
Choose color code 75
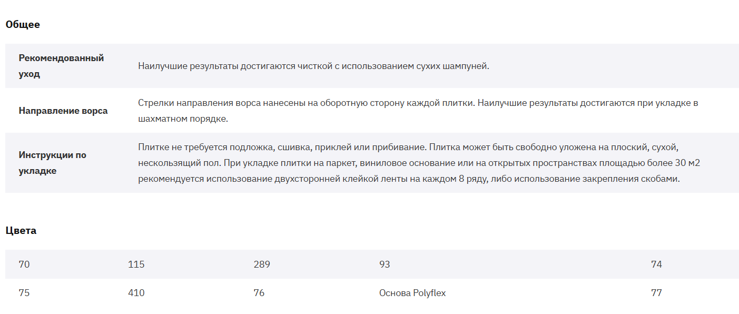[x=24, y=293]
